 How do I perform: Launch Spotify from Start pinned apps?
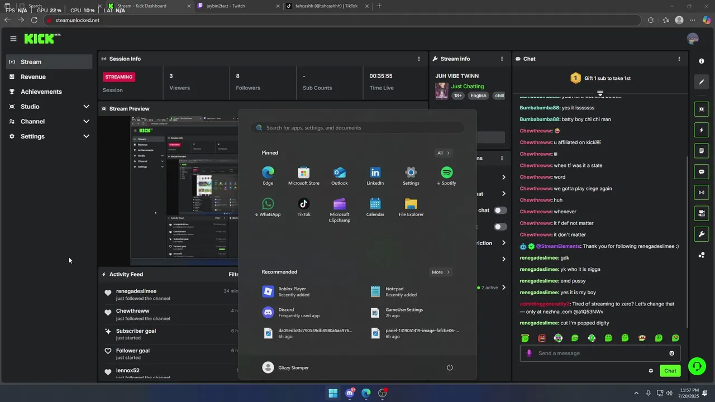pyautogui.click(x=446, y=176)
